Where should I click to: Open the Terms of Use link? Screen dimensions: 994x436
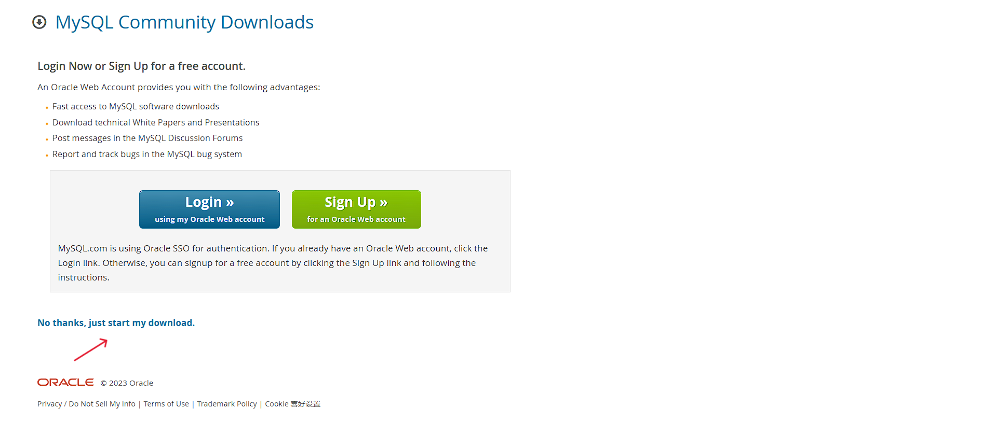click(x=166, y=404)
